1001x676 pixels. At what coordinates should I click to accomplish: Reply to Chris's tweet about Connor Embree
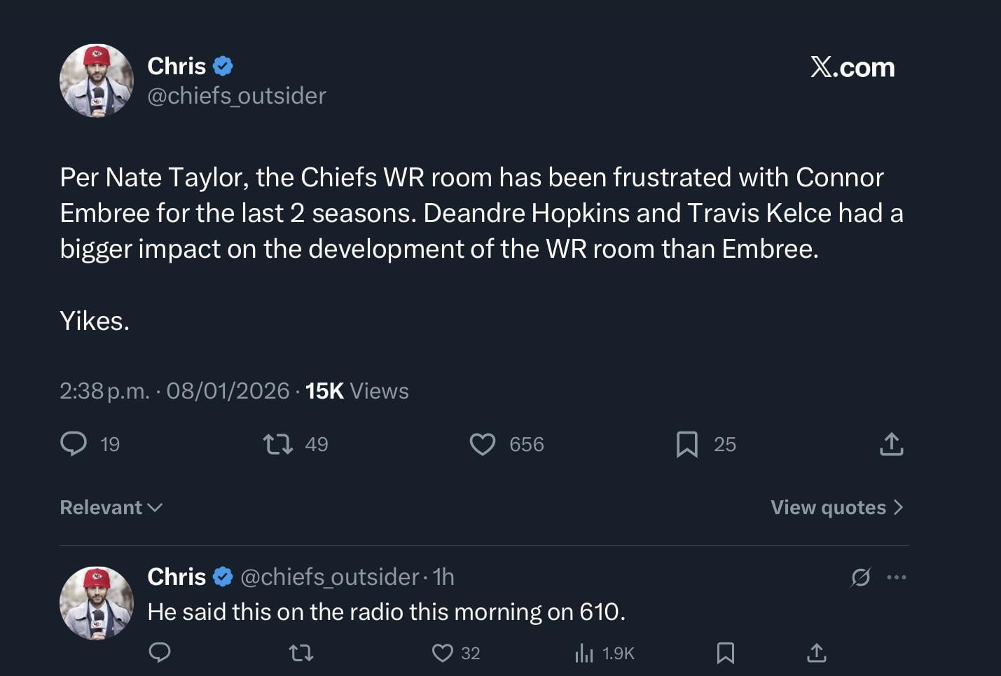tap(74, 443)
